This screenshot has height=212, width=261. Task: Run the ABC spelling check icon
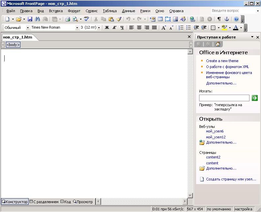86,19
